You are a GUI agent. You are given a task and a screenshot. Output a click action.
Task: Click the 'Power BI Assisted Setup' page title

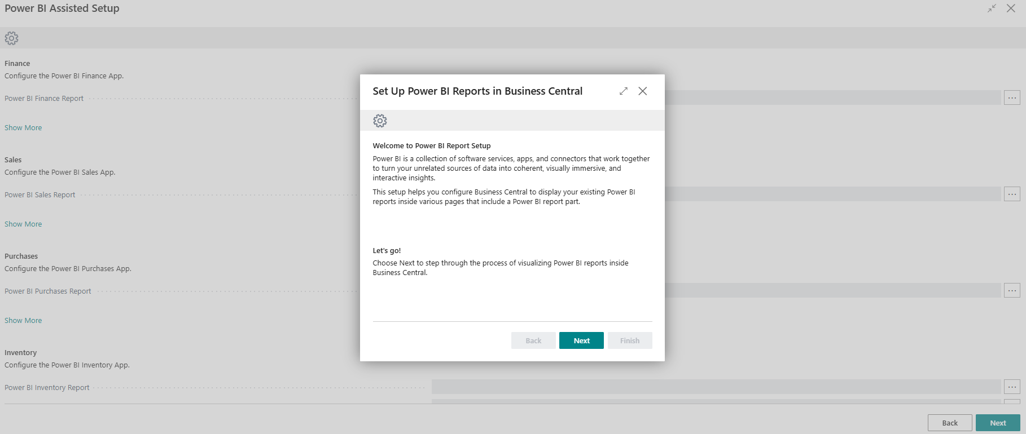[62, 8]
